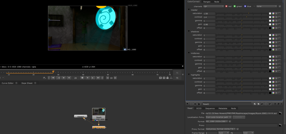Open the Metadata tab in Read1
The height and width of the screenshot is (134, 286).
[x=223, y=109]
